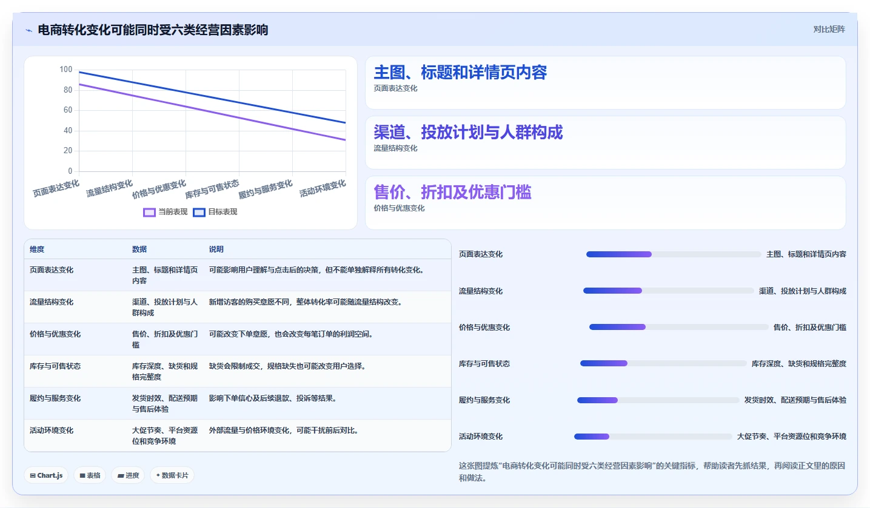Toggle the 当前表现 legend entry
The height and width of the screenshot is (508, 870).
[x=165, y=212]
